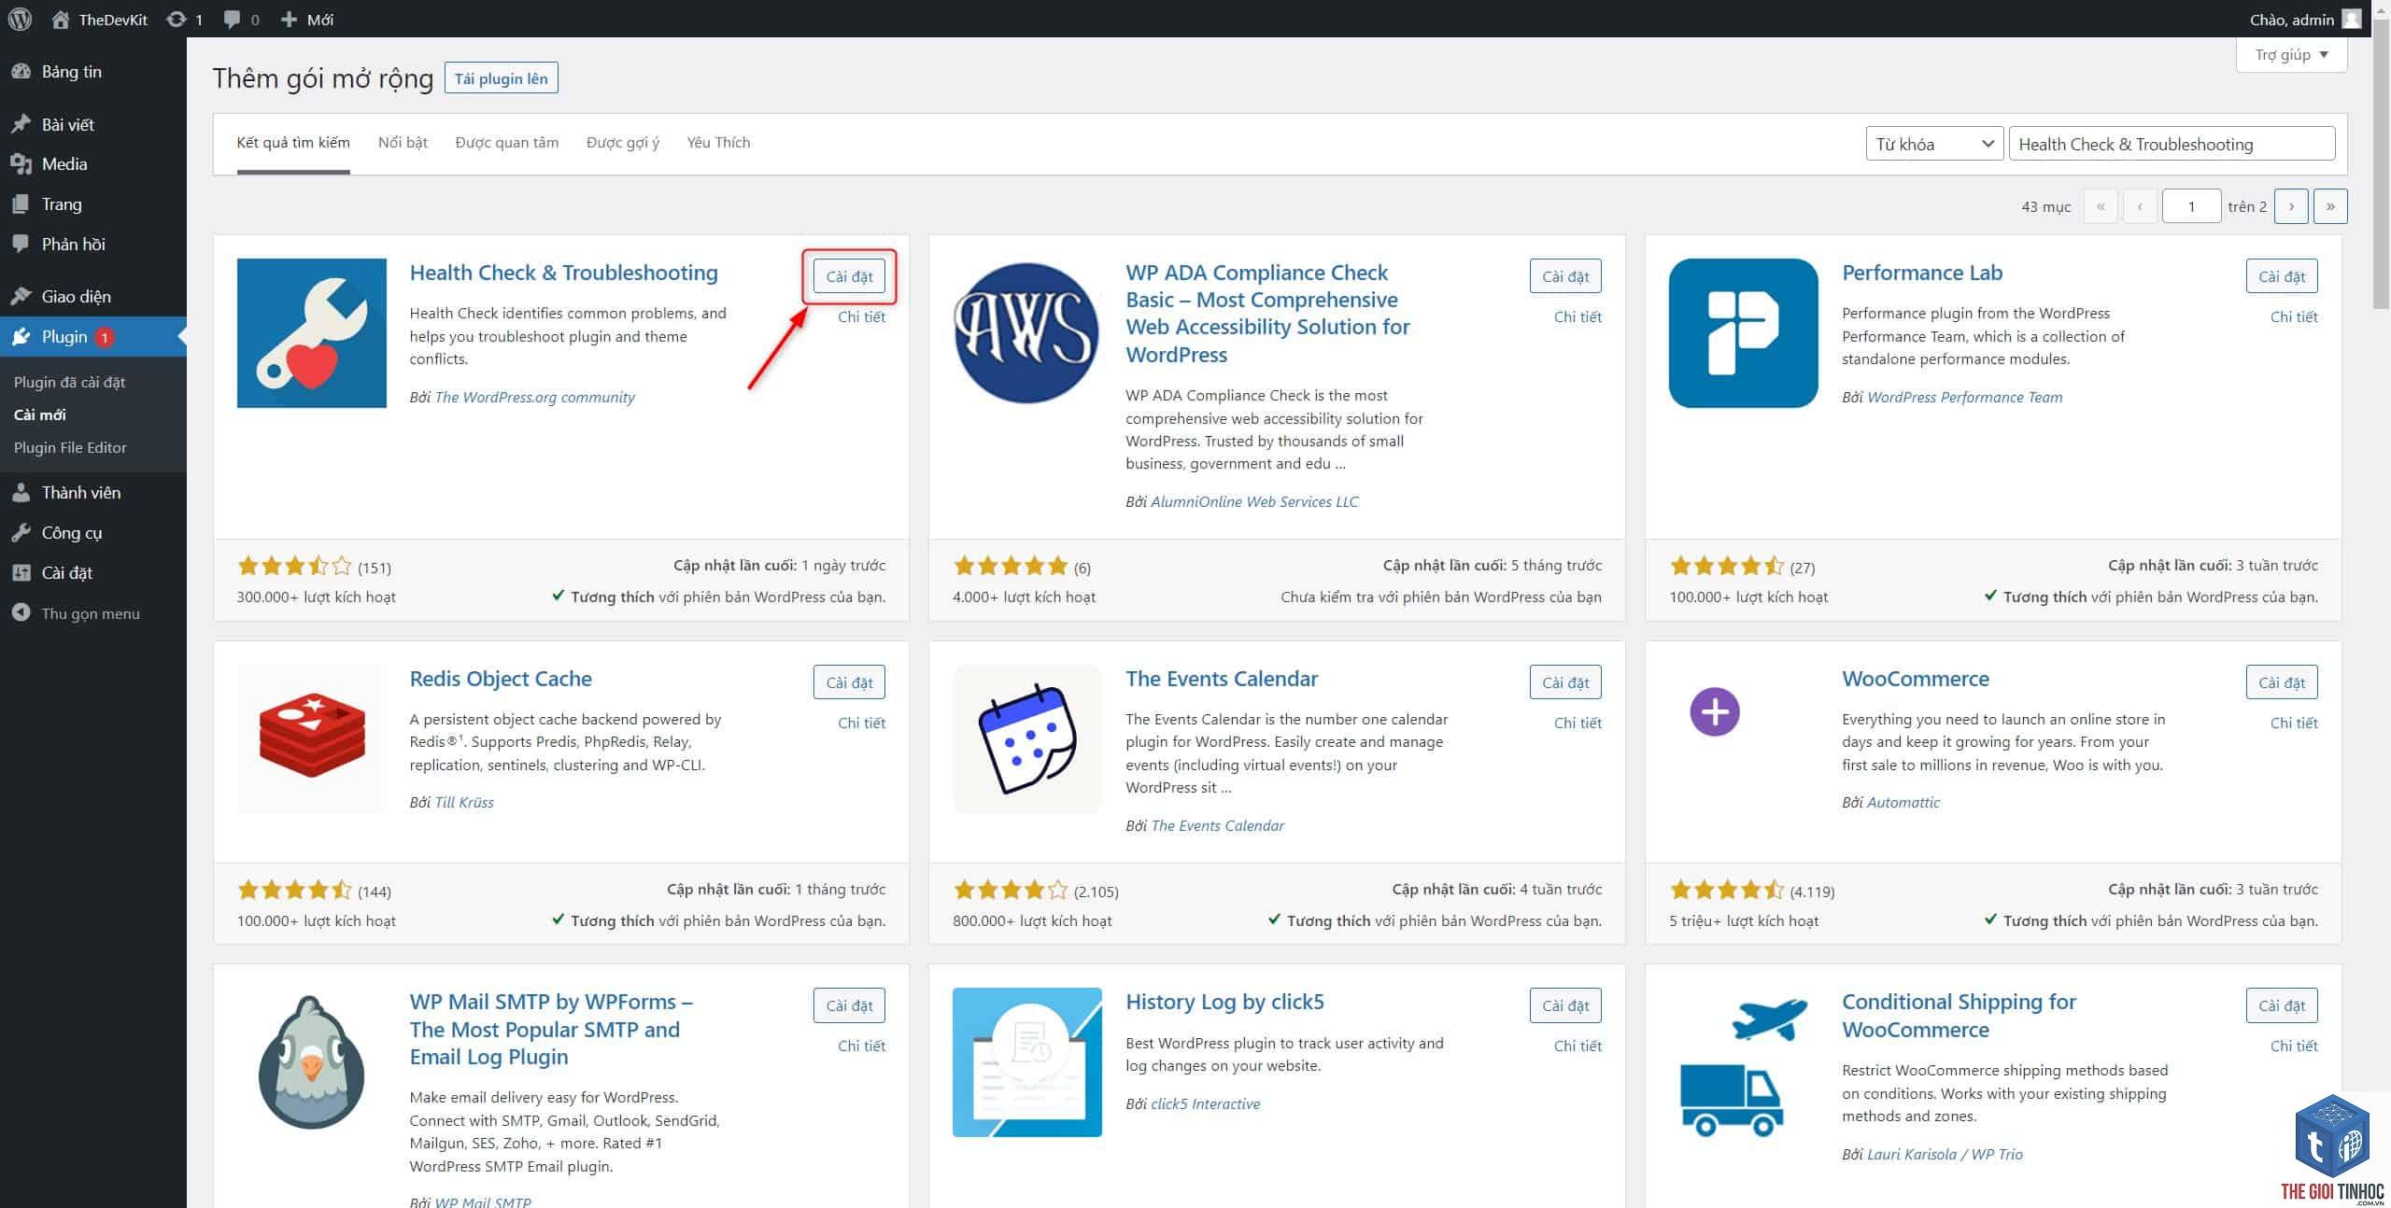Jump to last results page arrow
This screenshot has width=2391, height=1208.
pos(2330,206)
